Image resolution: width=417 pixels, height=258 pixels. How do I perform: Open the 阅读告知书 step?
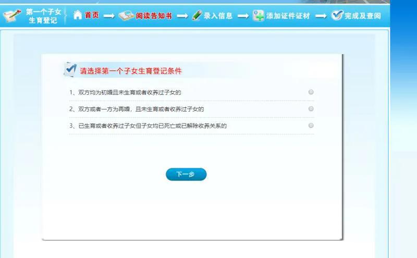(x=154, y=16)
